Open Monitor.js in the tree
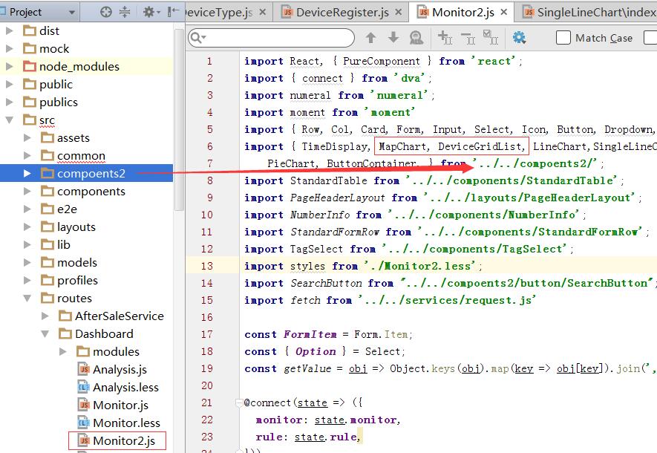The height and width of the screenshot is (453, 657). point(121,405)
